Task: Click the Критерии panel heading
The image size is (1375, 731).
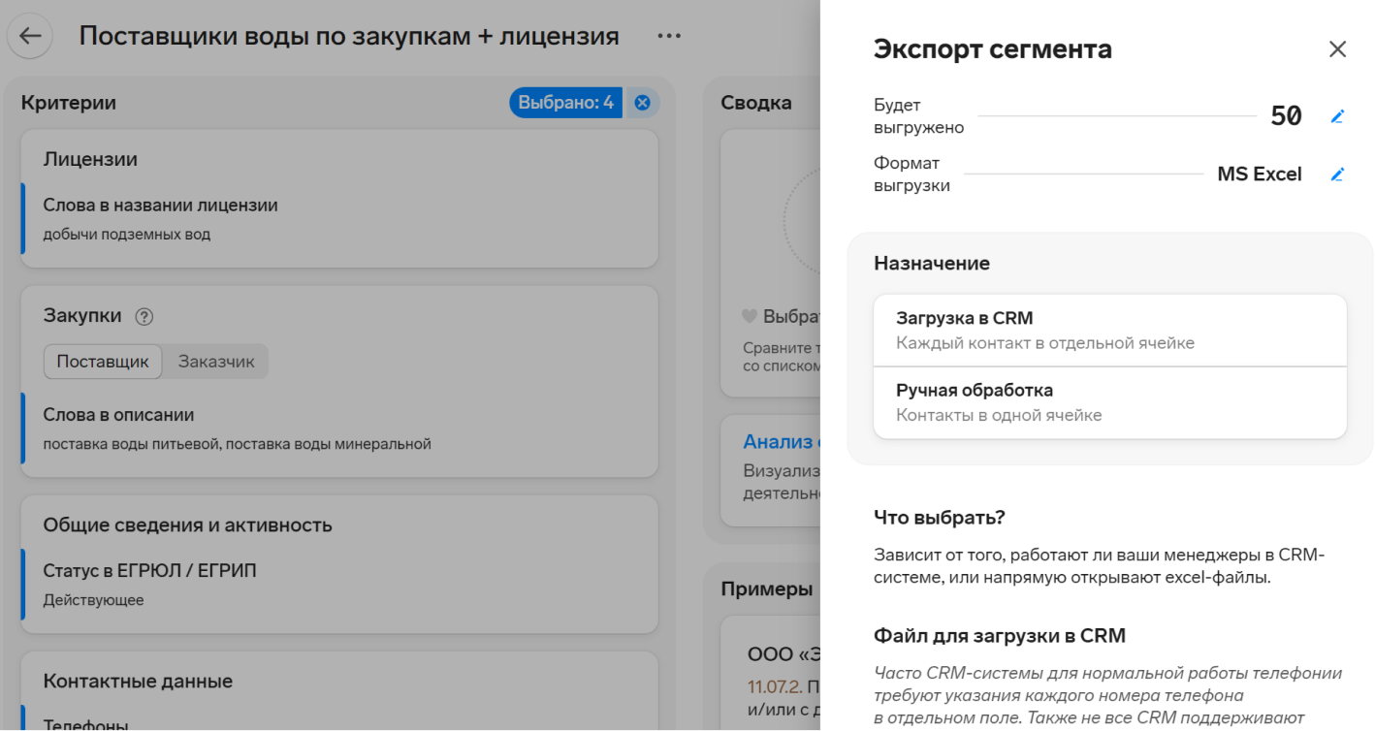Action: [69, 103]
